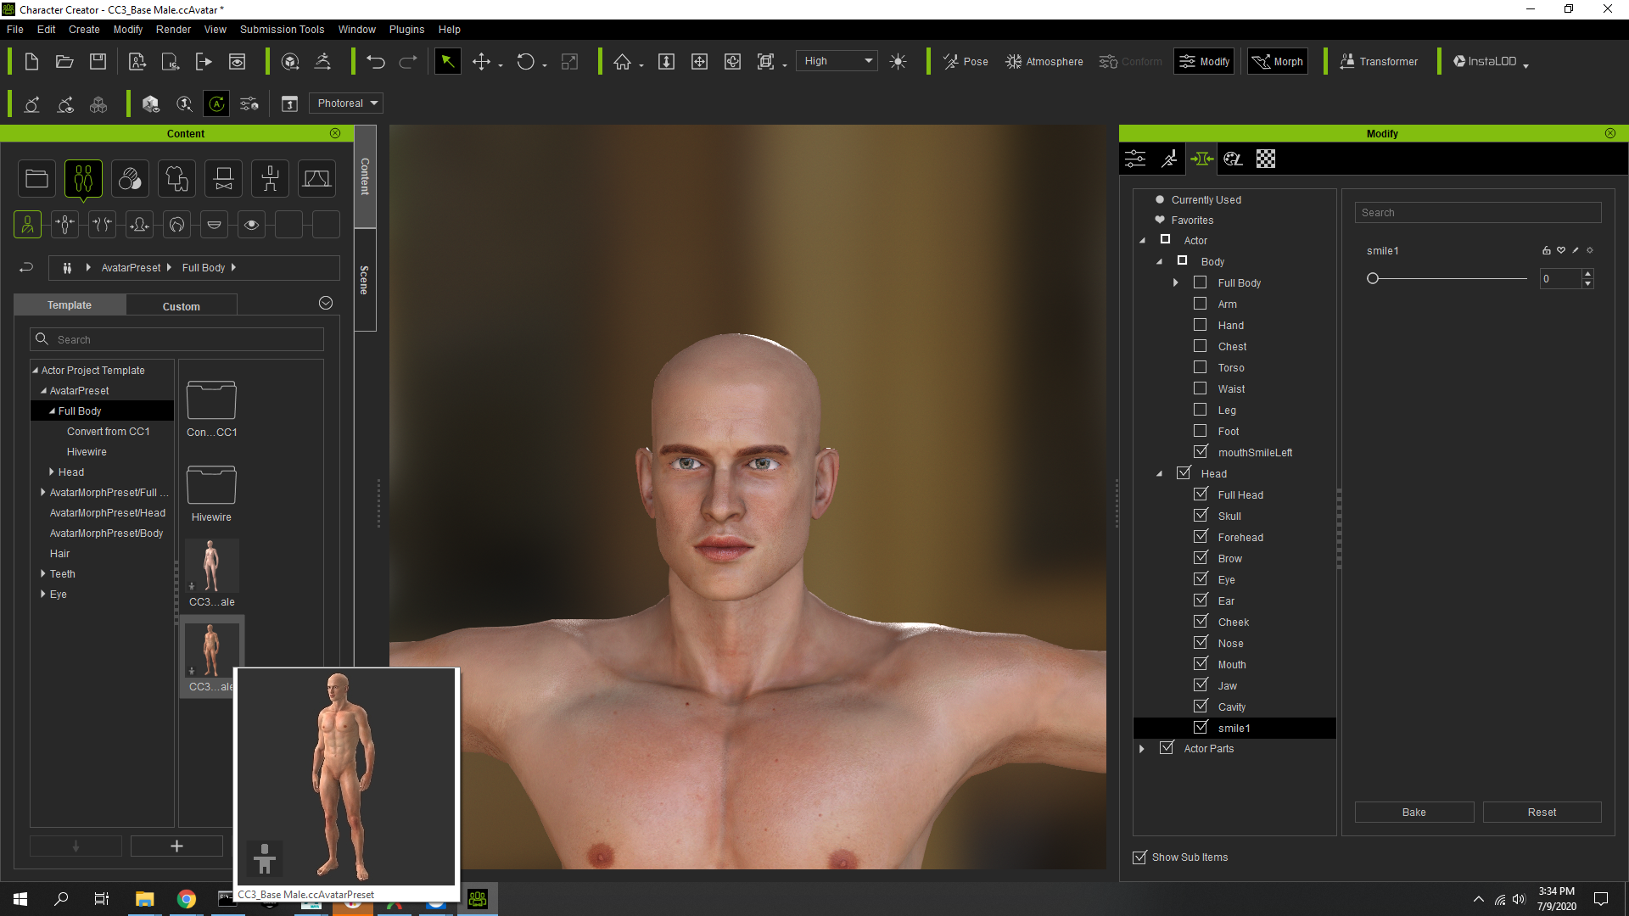The image size is (1629, 916).
Task: Click the Save project icon
Action: (x=98, y=61)
